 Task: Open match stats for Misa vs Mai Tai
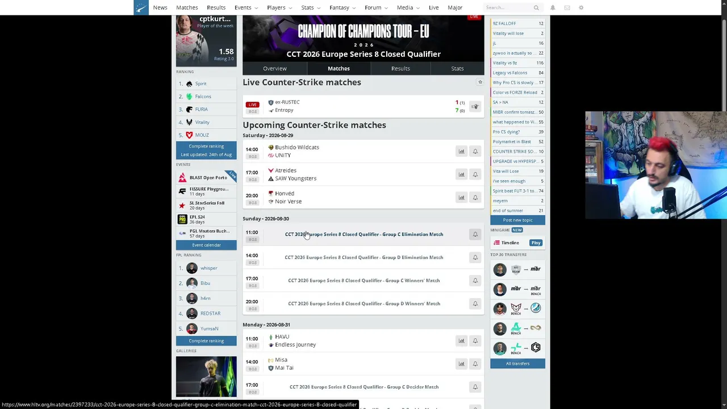(x=461, y=364)
